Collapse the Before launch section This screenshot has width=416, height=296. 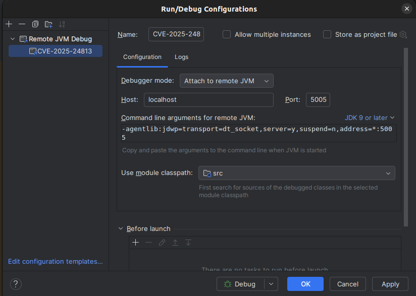click(121, 228)
